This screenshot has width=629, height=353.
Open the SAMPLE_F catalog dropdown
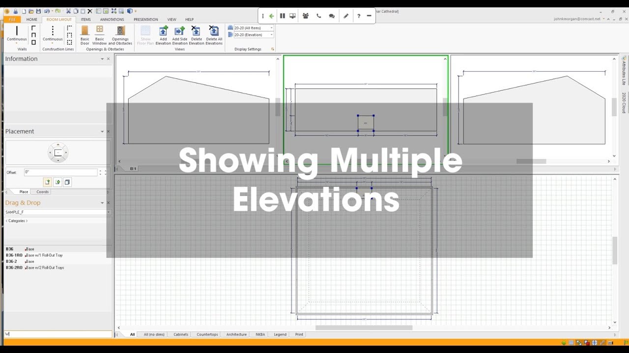tap(108, 212)
